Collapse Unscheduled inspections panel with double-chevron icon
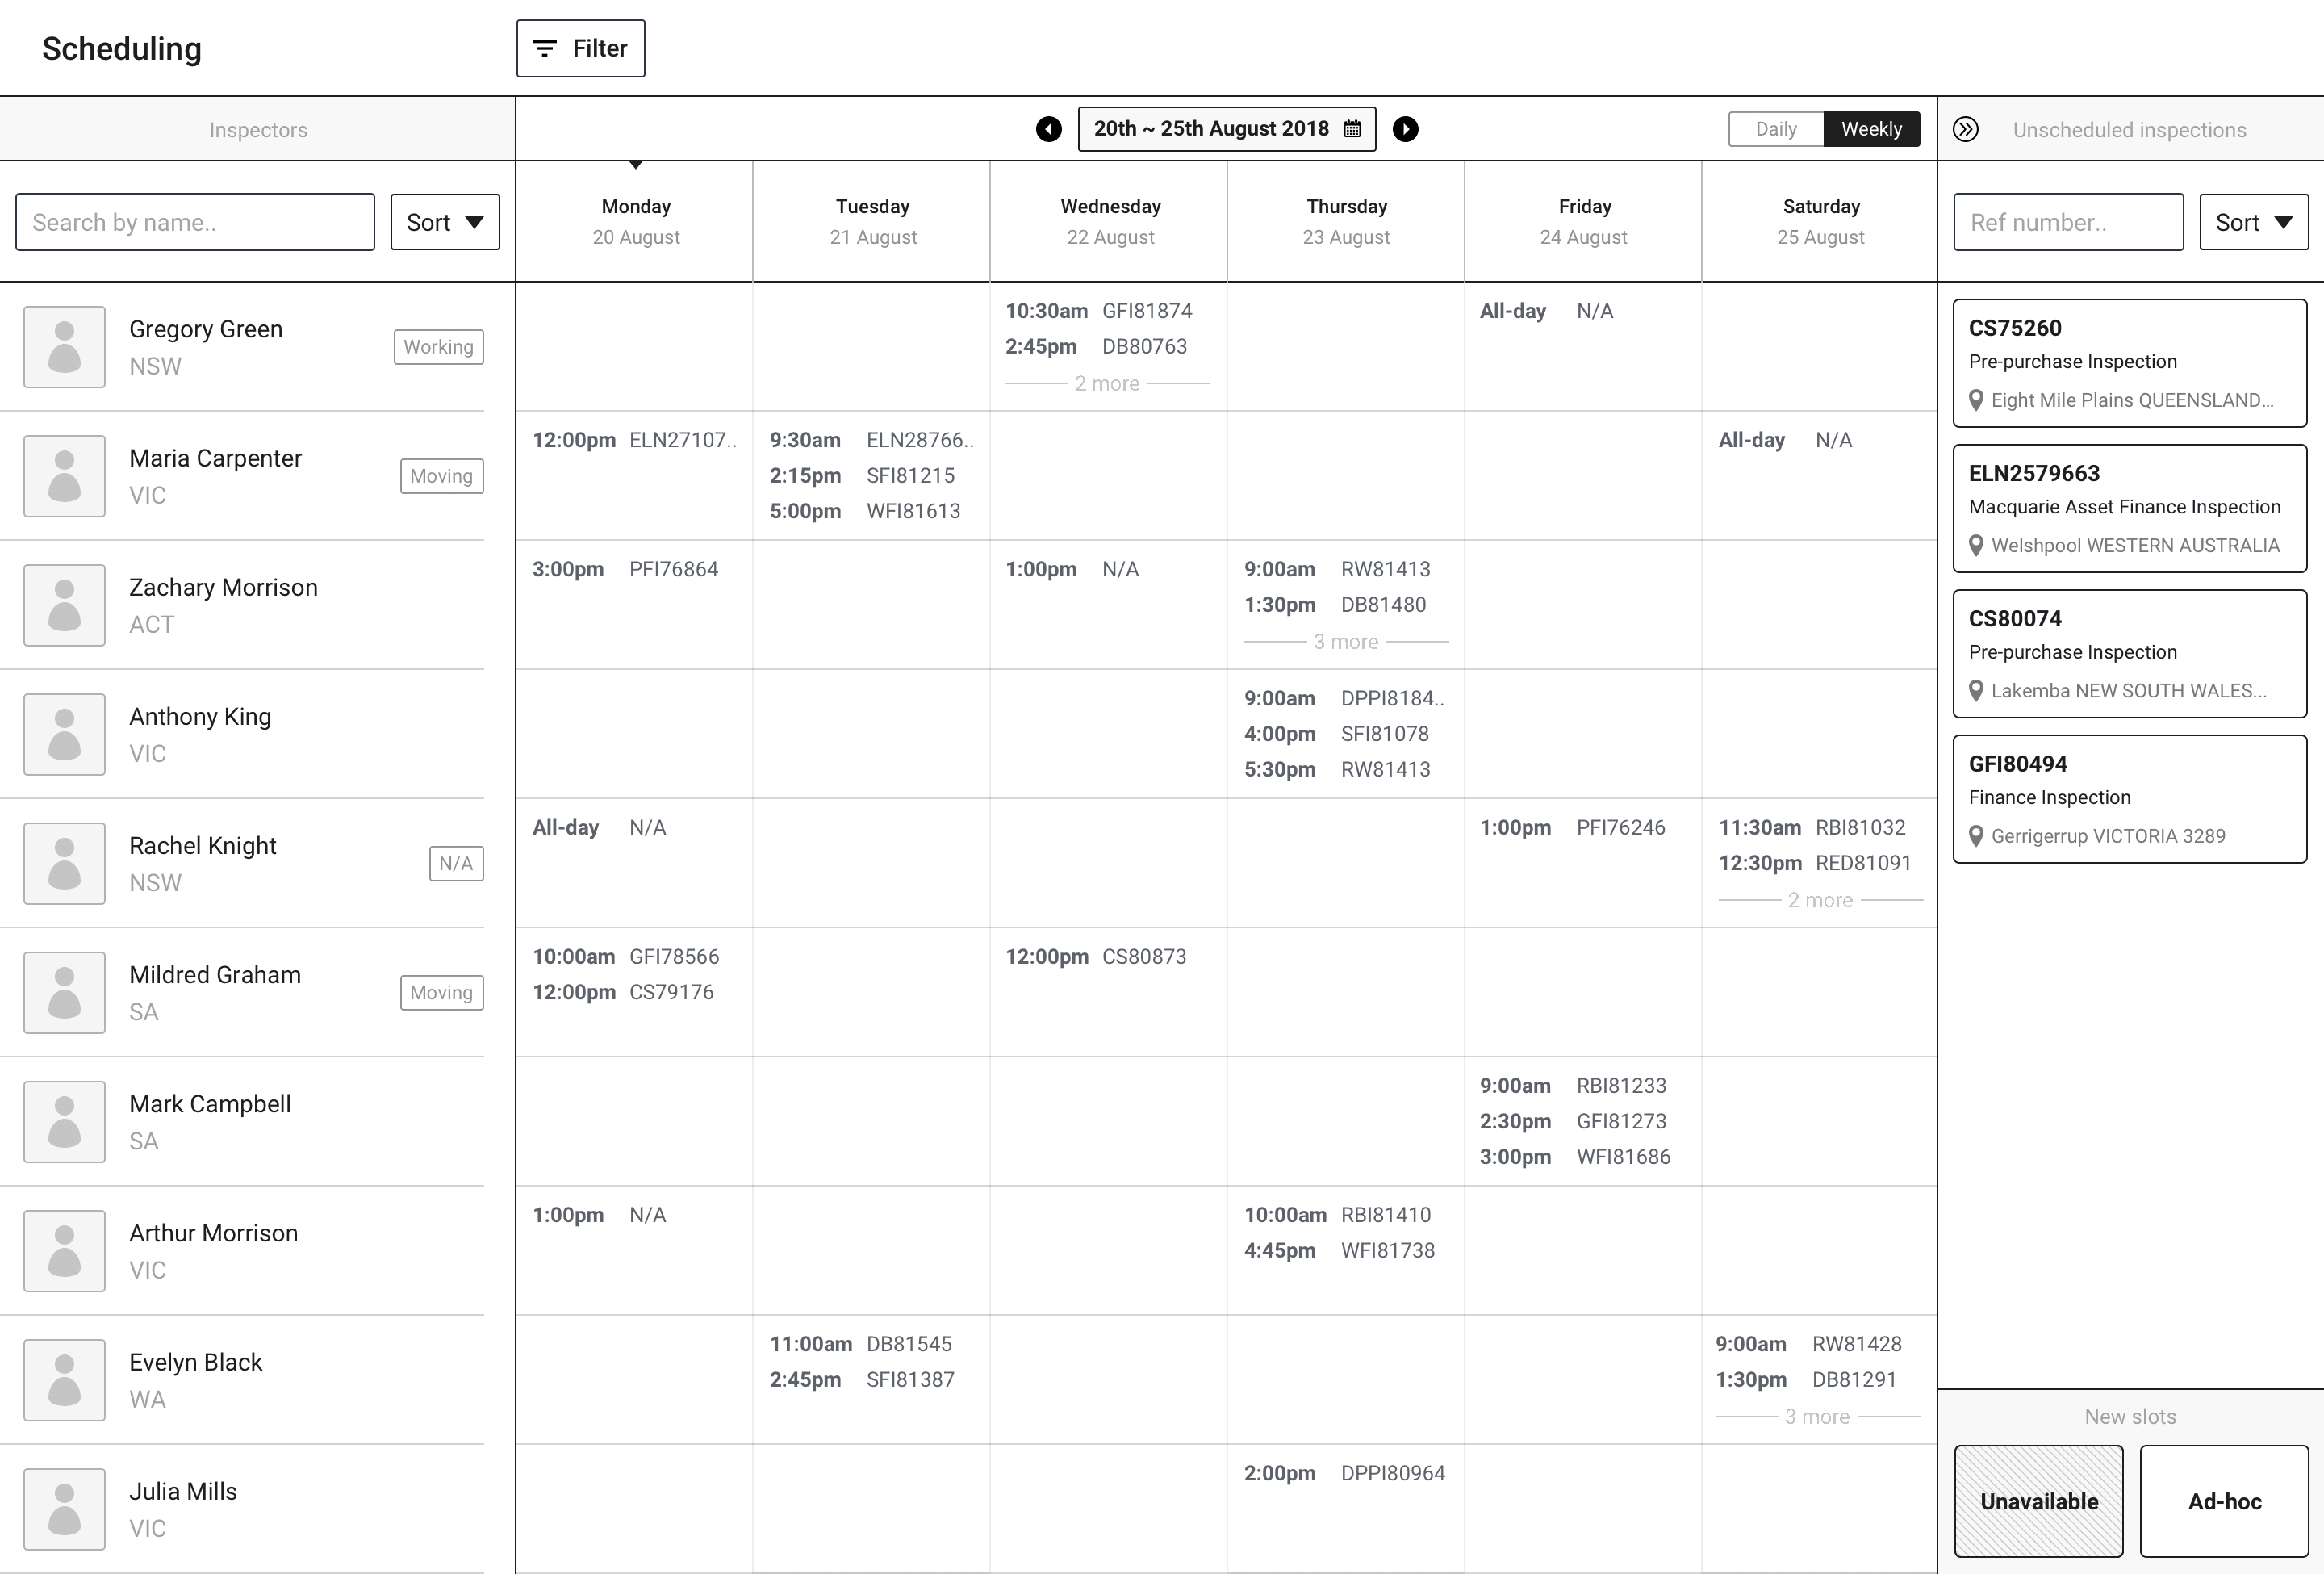2324x1574 pixels. (1965, 130)
